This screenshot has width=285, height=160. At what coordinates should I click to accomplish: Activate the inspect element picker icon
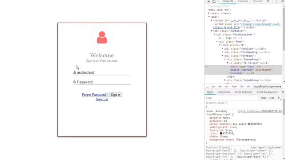208,1
